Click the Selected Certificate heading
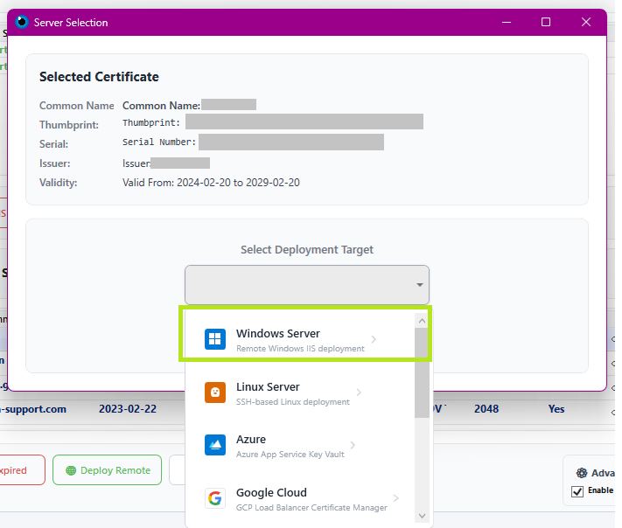This screenshot has height=528, width=622. pos(99,77)
